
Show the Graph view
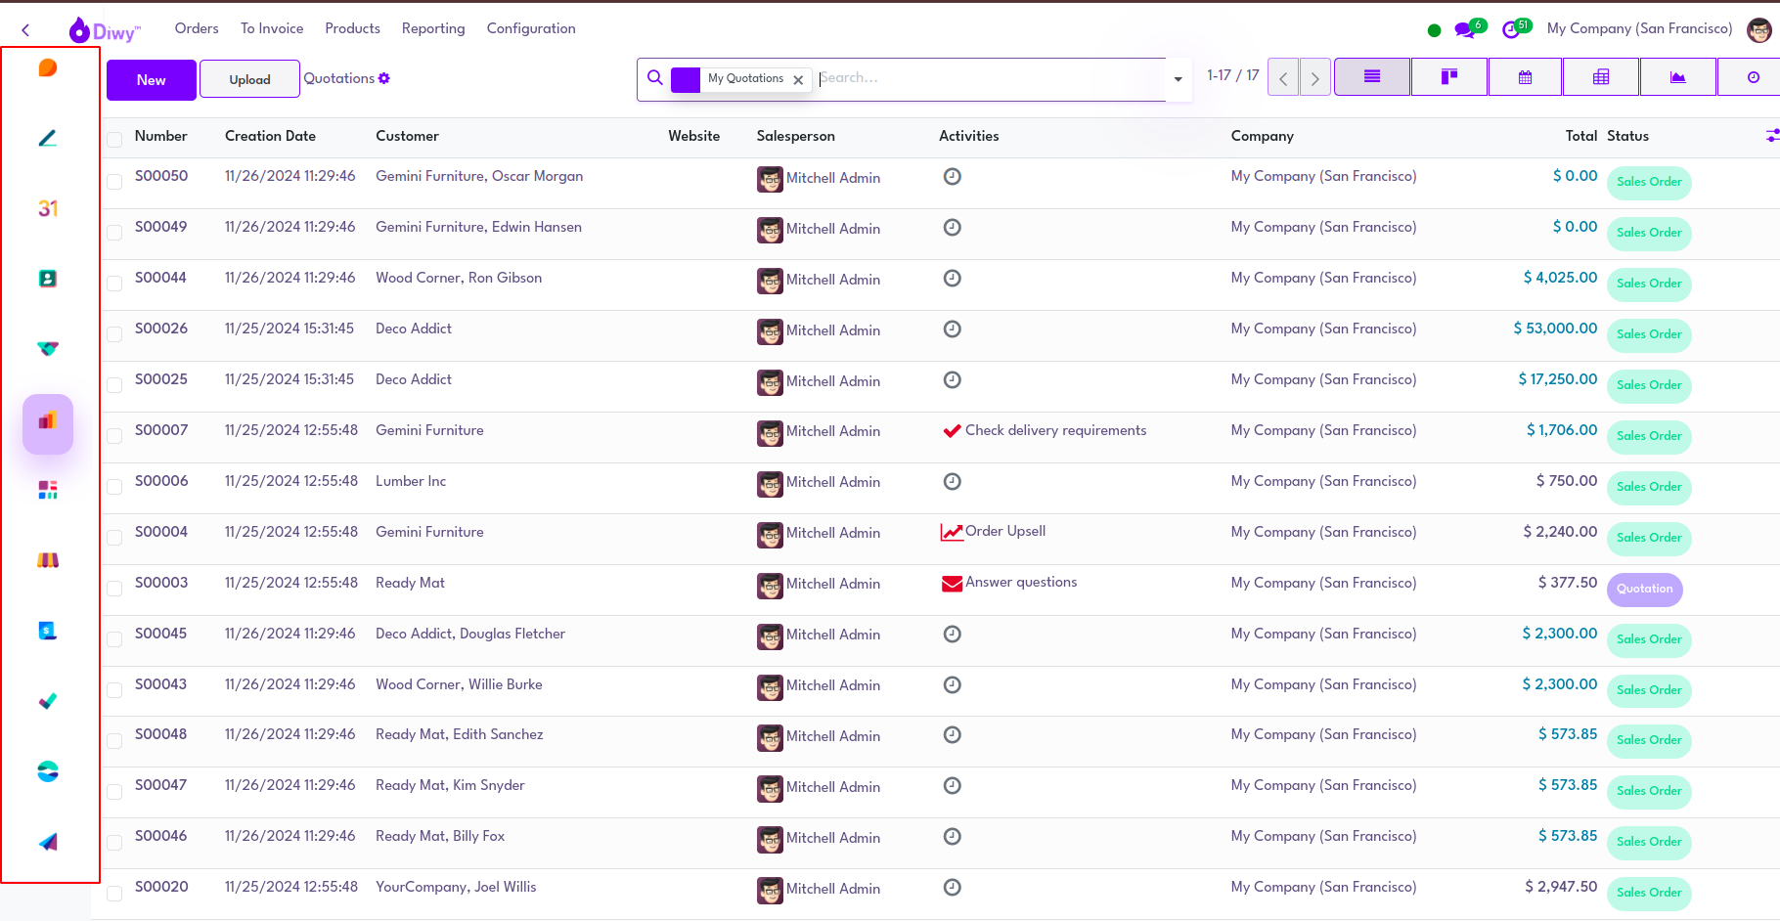(x=1677, y=77)
